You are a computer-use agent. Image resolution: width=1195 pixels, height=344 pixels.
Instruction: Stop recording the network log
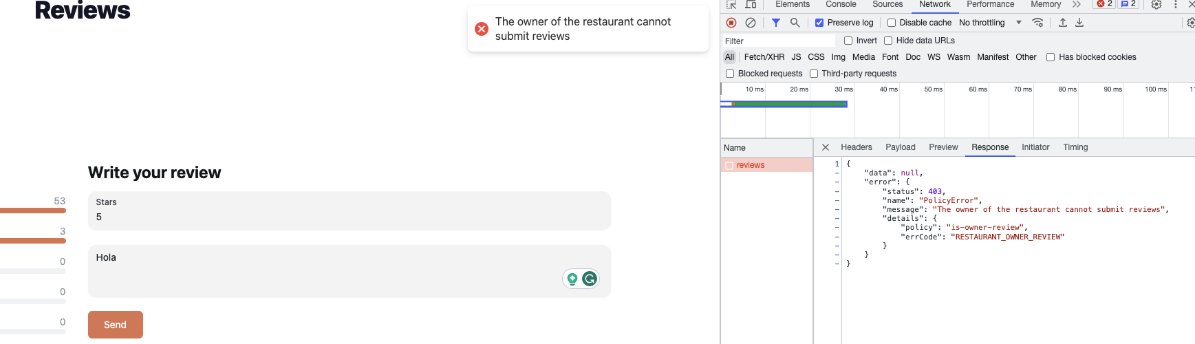tap(731, 23)
